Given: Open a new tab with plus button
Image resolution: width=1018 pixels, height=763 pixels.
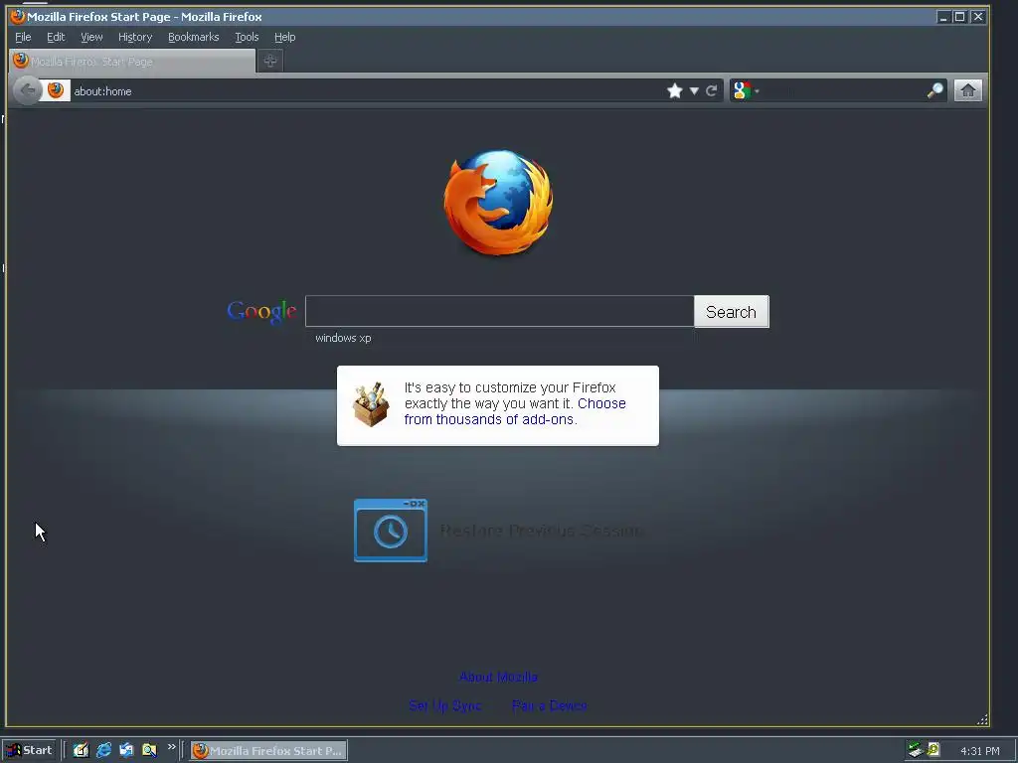Looking at the screenshot, I should click(x=270, y=61).
